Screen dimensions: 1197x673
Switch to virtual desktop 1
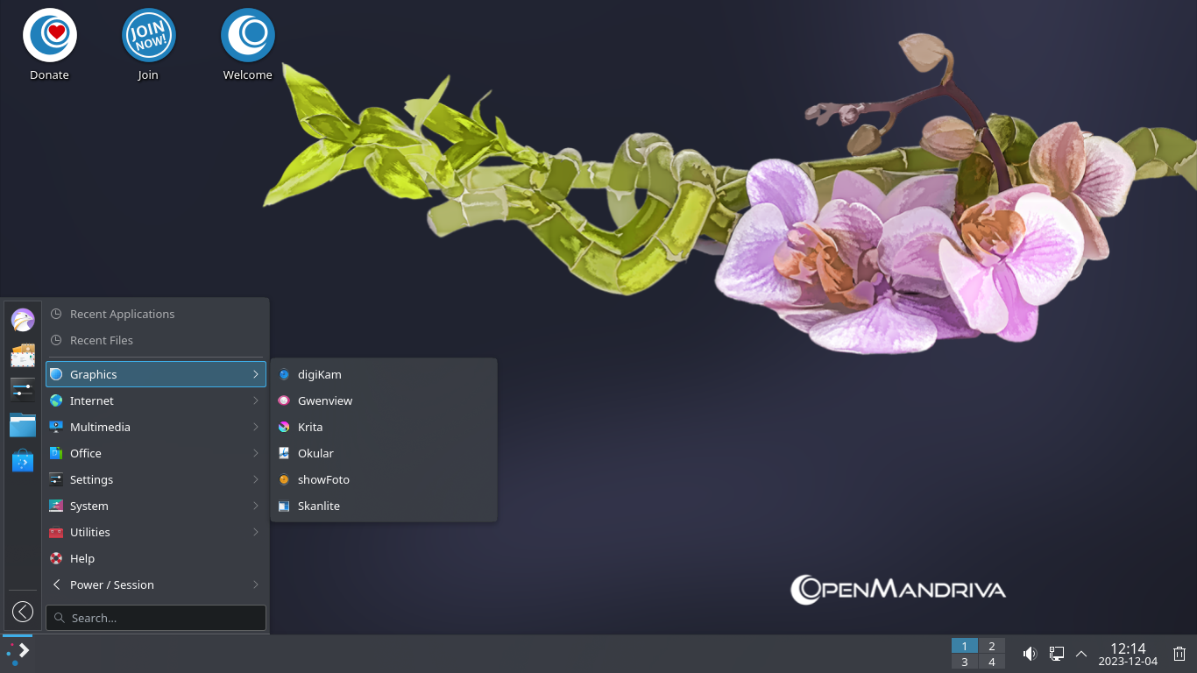965,646
